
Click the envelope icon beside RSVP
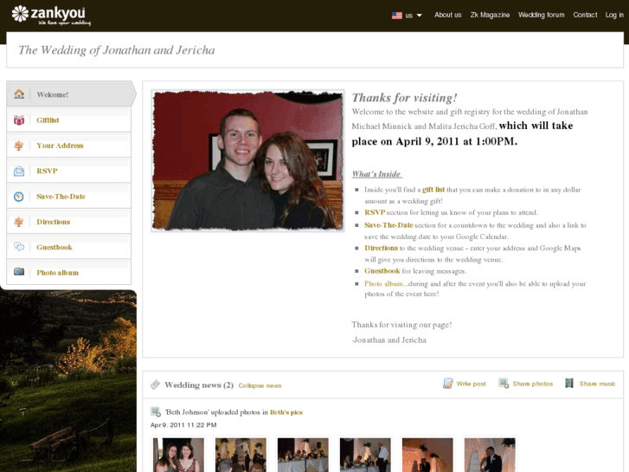point(19,171)
